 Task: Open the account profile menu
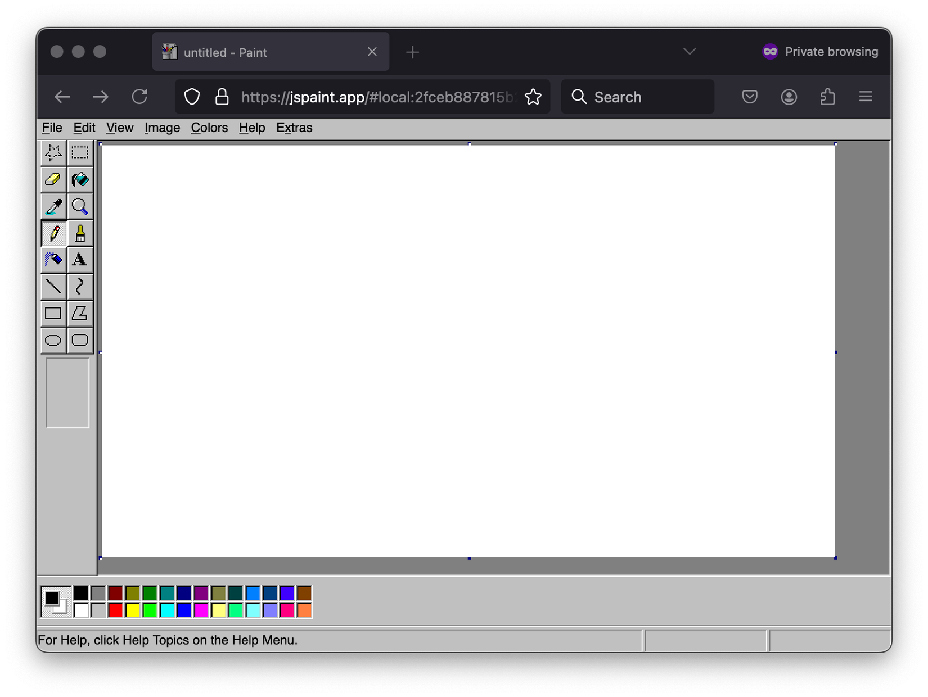pyautogui.click(x=789, y=97)
